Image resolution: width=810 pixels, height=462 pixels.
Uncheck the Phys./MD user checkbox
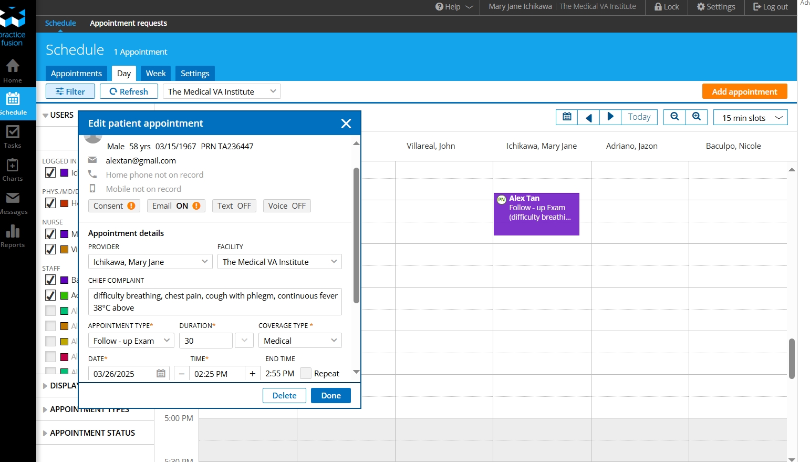click(x=50, y=203)
